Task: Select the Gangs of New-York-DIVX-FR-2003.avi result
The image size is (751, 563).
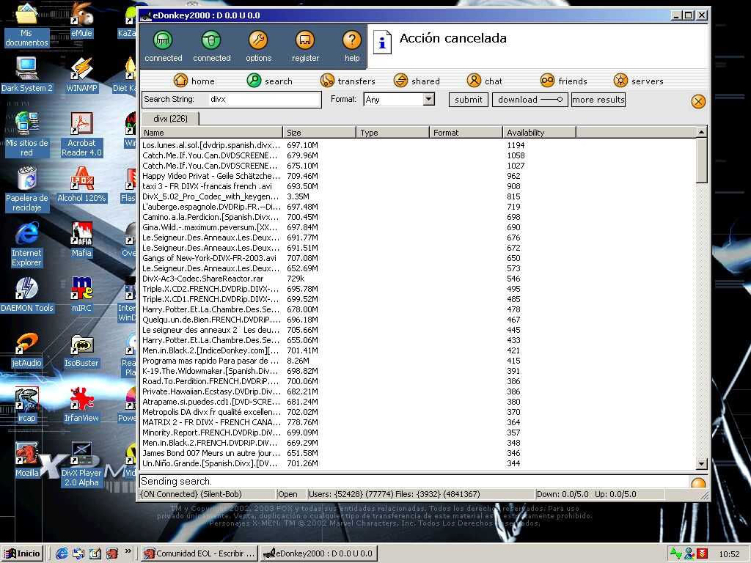Action: tap(210, 258)
